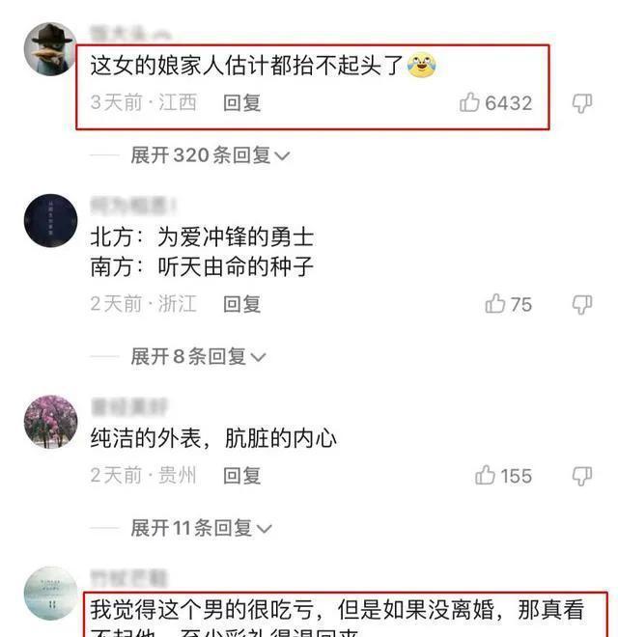Expand 展开8条回复 thread
The image size is (618, 637).
[x=198, y=357]
